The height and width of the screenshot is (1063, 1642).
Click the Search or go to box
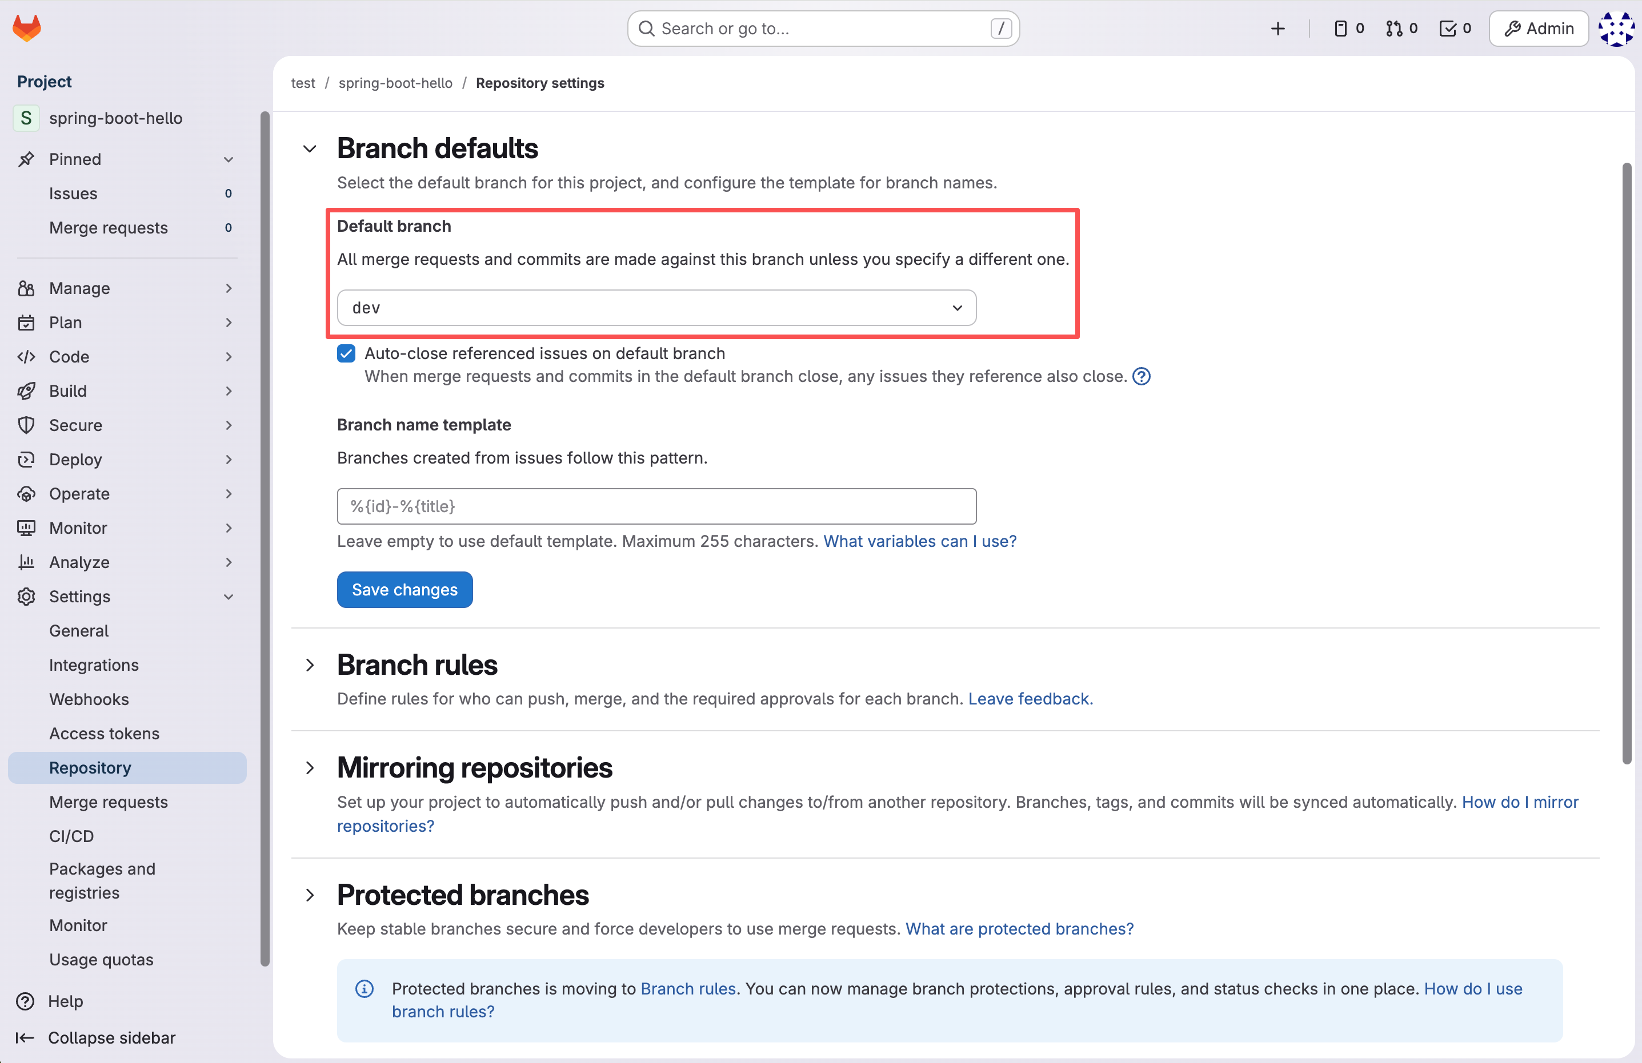[x=823, y=29]
